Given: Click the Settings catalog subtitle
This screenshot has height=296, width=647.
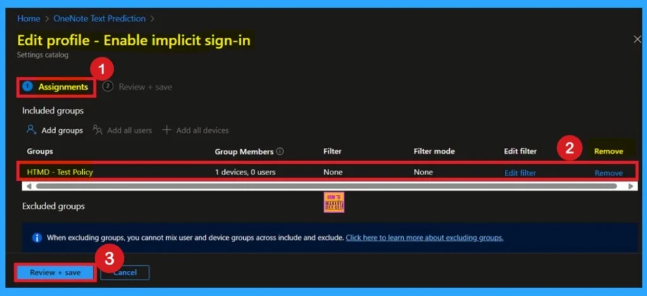Looking at the screenshot, I should point(42,55).
